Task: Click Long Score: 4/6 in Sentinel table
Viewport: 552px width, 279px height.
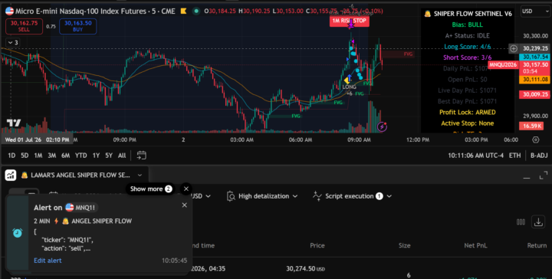Action: pyautogui.click(x=468, y=47)
